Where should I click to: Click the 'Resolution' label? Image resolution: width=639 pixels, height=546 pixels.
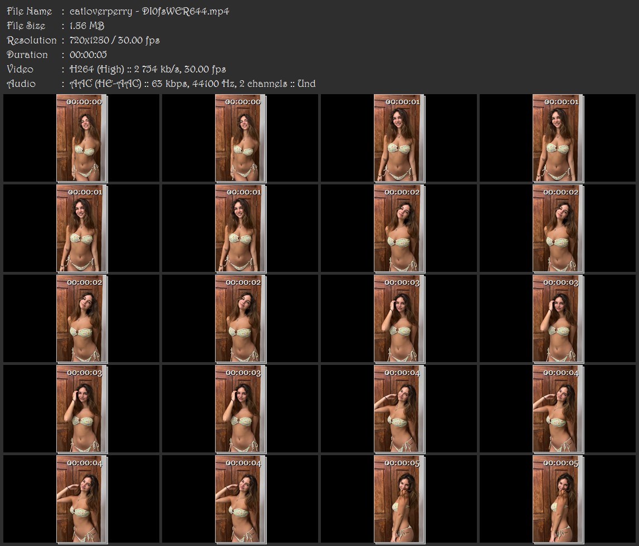(x=31, y=40)
